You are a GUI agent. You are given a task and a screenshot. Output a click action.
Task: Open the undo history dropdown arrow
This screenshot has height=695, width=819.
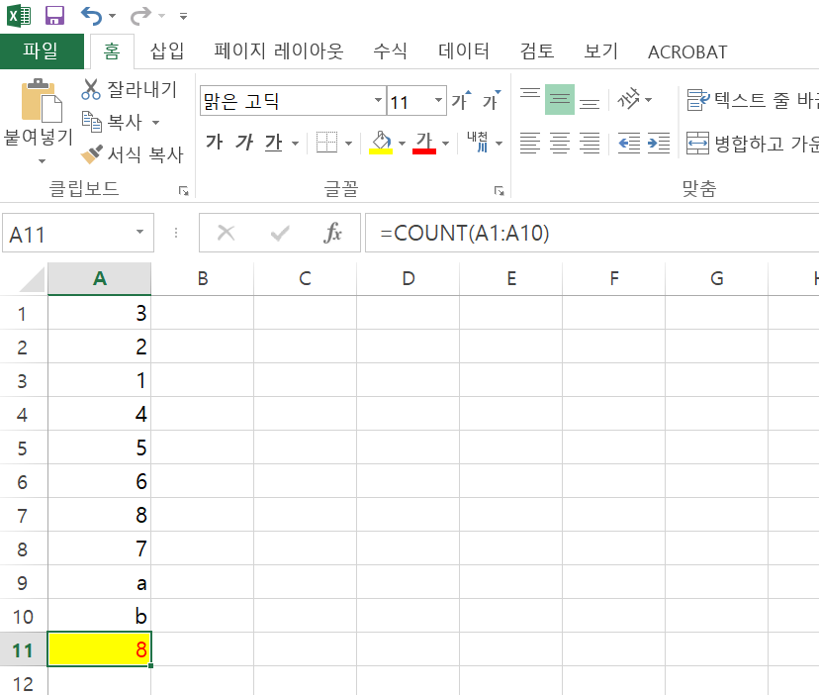pyautogui.click(x=113, y=16)
